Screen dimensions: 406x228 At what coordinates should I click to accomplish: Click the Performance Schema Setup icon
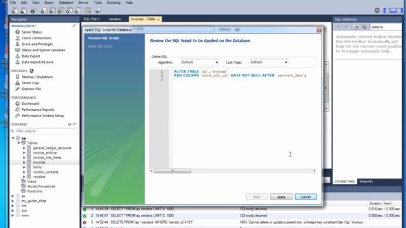(x=17, y=115)
